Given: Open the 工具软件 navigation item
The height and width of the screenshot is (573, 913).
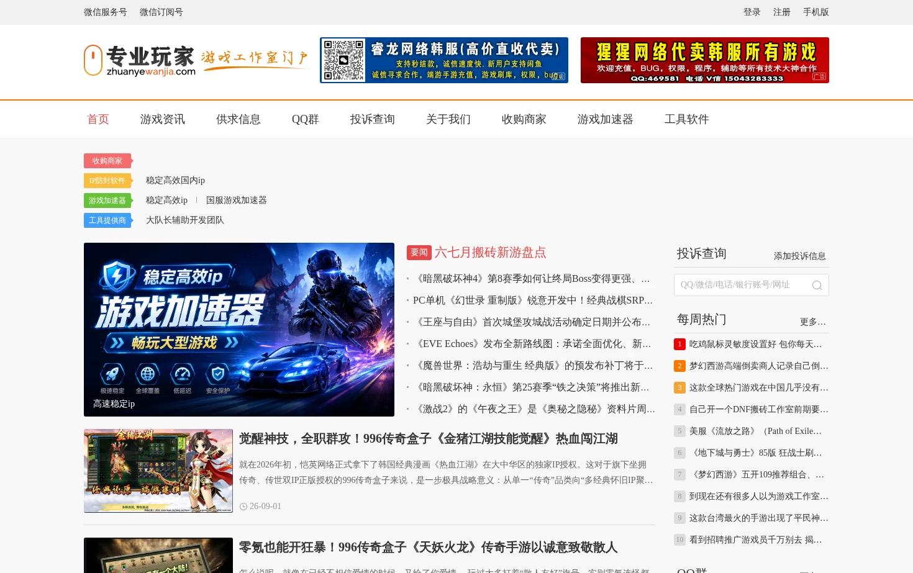Looking at the screenshot, I should (x=687, y=119).
